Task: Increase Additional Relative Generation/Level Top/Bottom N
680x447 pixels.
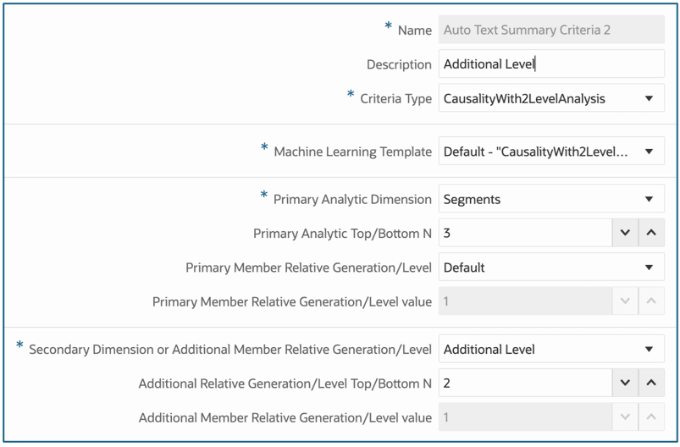Action: click(x=651, y=383)
